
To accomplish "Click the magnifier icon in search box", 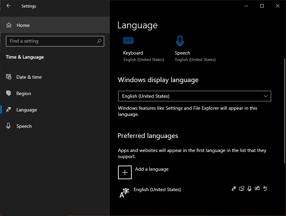I will point(99,41).
